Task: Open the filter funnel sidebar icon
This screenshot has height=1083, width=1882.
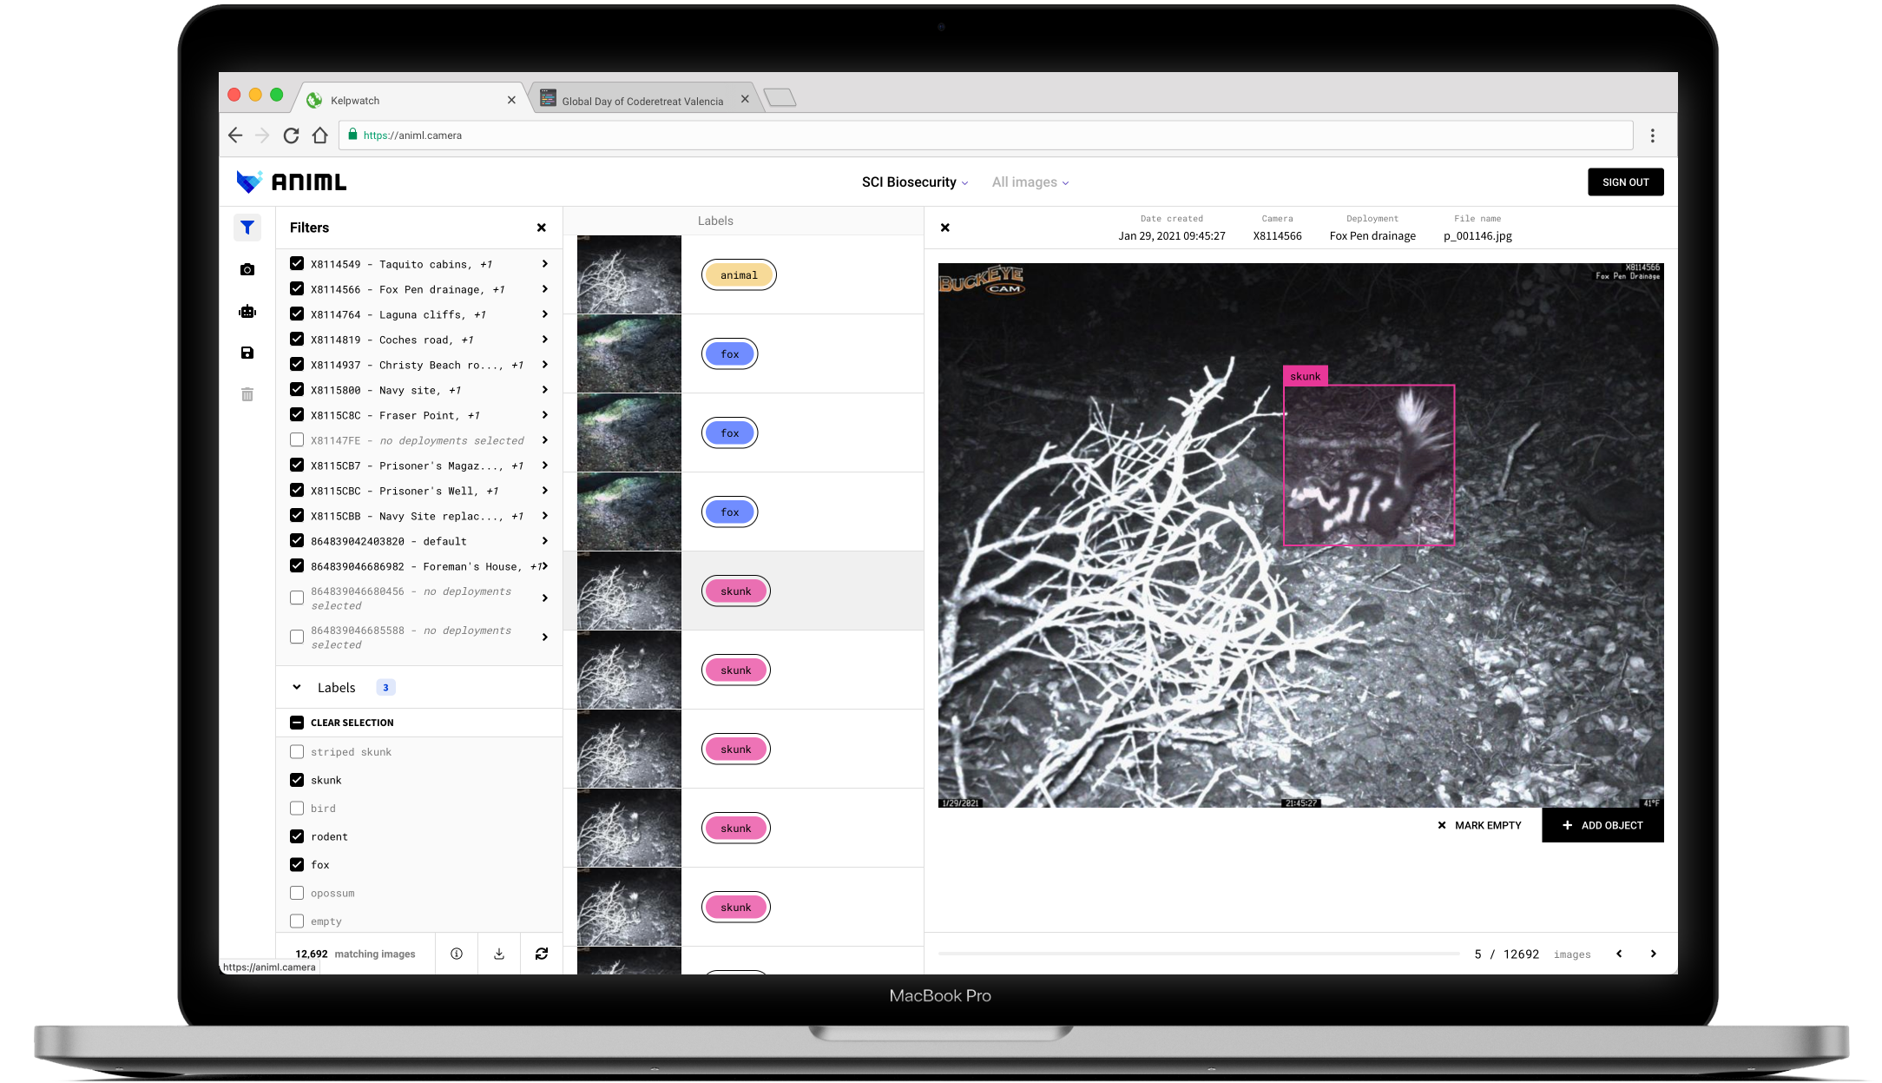Action: 247,228
